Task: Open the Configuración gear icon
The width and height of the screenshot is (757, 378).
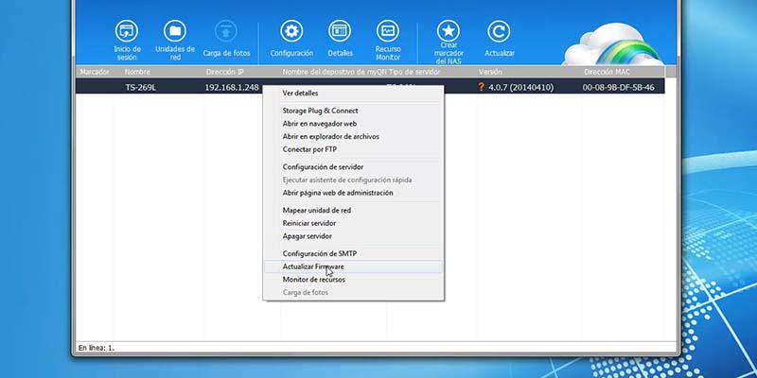Action: pos(291,31)
